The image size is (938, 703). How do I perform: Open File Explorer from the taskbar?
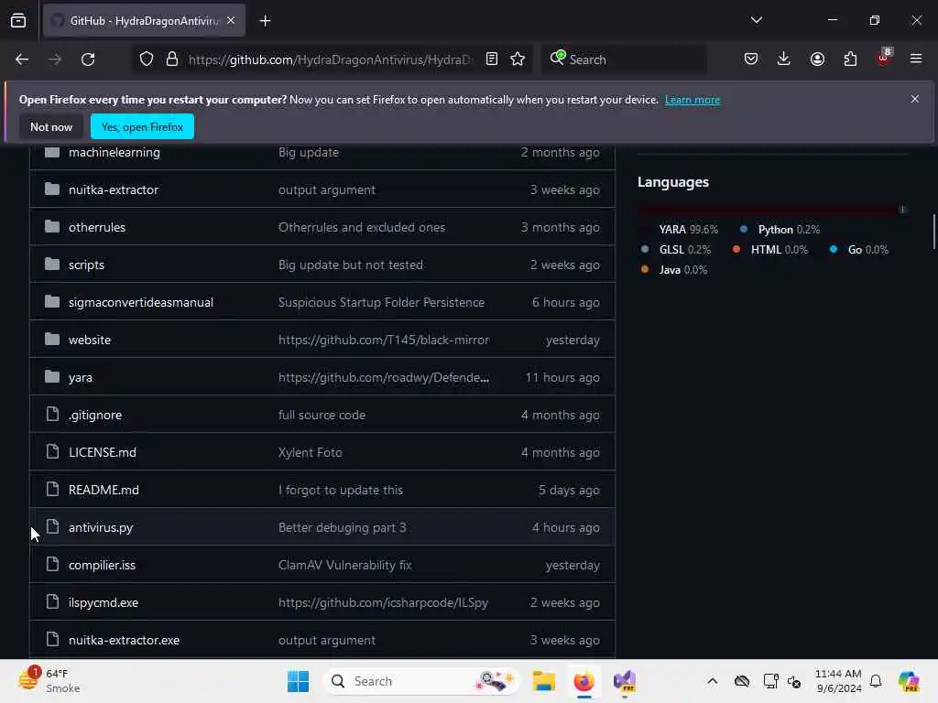pos(544,681)
